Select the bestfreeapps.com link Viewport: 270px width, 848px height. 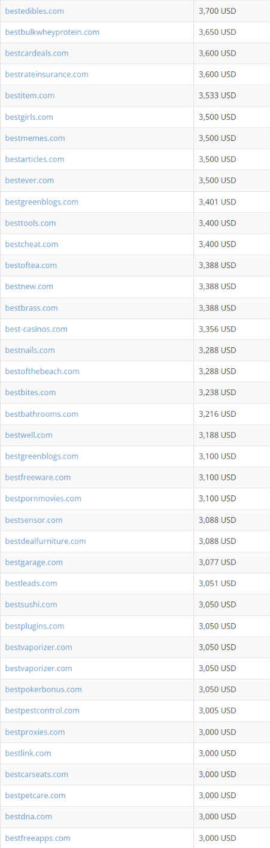coord(38,838)
